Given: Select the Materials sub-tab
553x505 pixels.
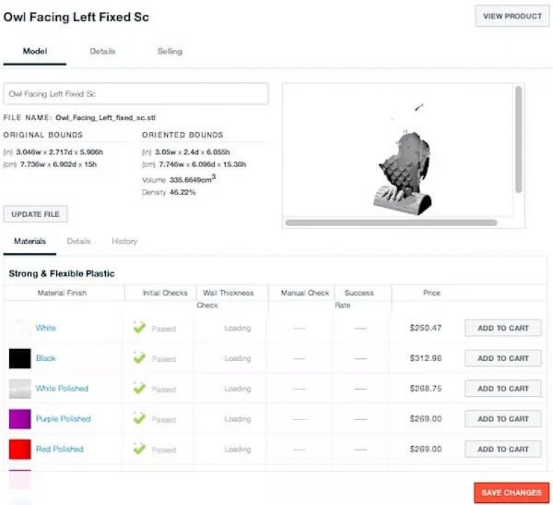Looking at the screenshot, I should point(29,241).
